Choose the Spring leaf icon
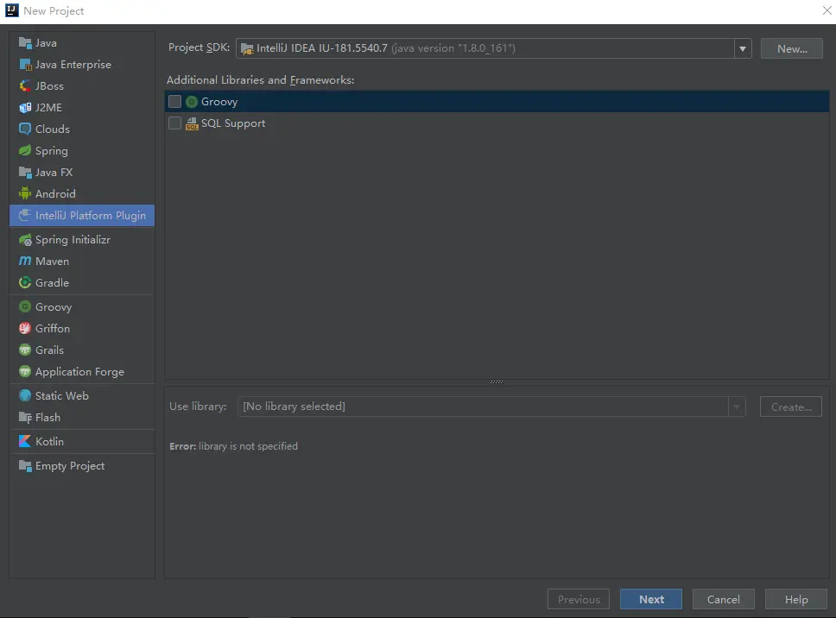This screenshot has height=618, width=836. click(25, 151)
